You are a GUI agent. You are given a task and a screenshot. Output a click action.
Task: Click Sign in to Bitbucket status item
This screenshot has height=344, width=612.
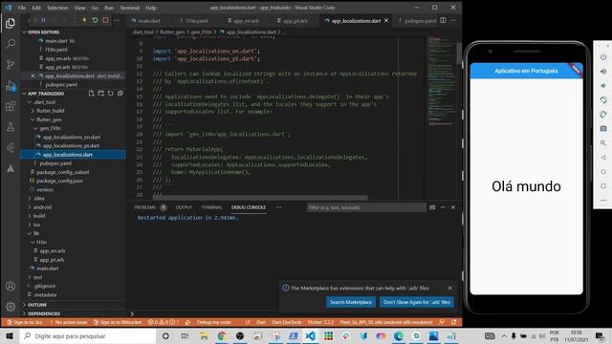click(x=117, y=323)
